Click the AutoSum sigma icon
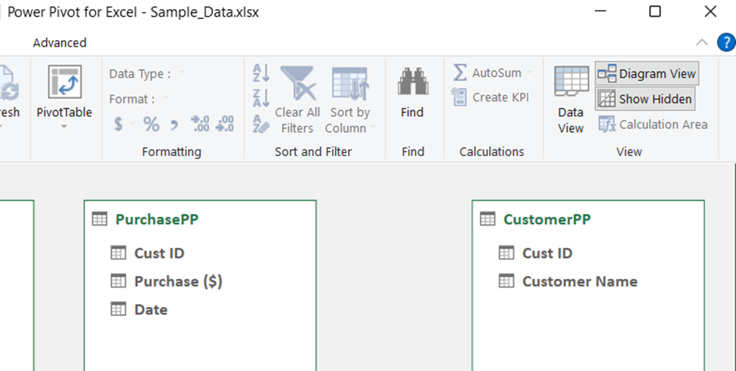 (x=460, y=72)
